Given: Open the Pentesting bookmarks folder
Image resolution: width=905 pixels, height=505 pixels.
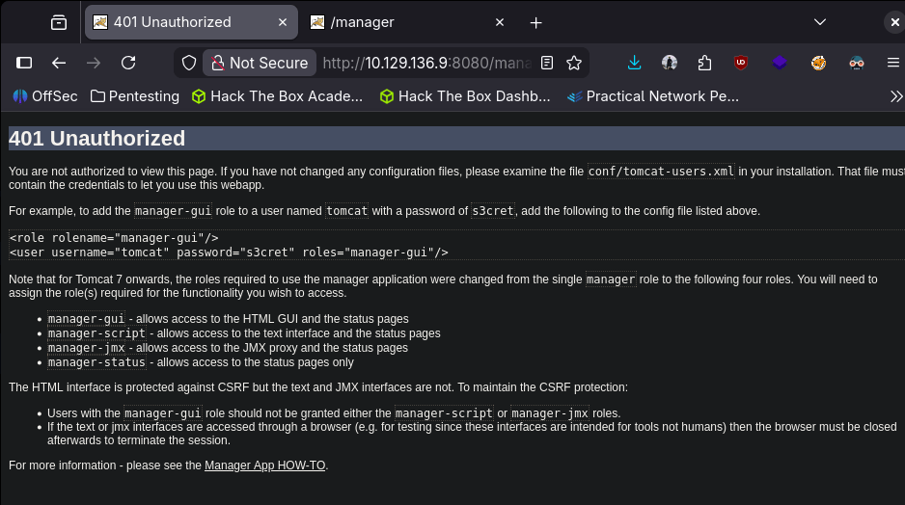Looking at the screenshot, I should (x=135, y=96).
